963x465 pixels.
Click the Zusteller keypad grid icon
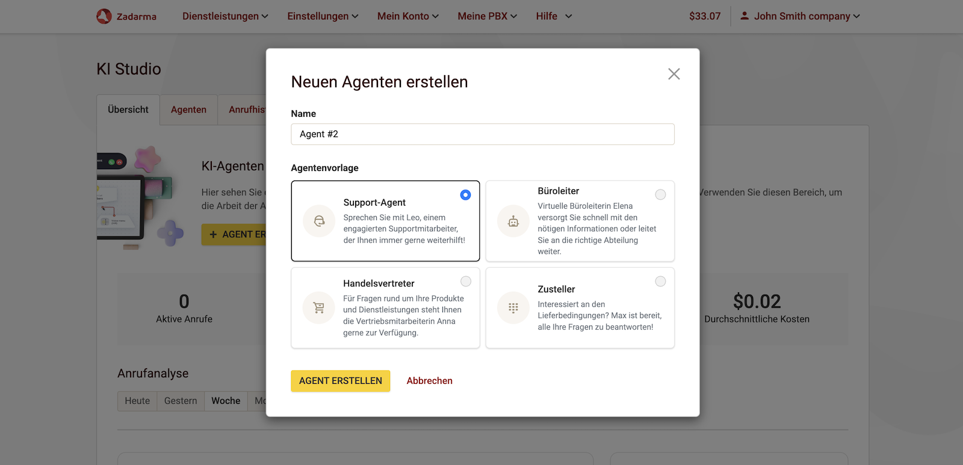(513, 308)
